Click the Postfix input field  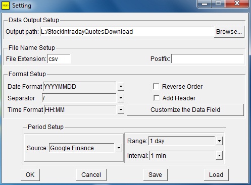208,59
